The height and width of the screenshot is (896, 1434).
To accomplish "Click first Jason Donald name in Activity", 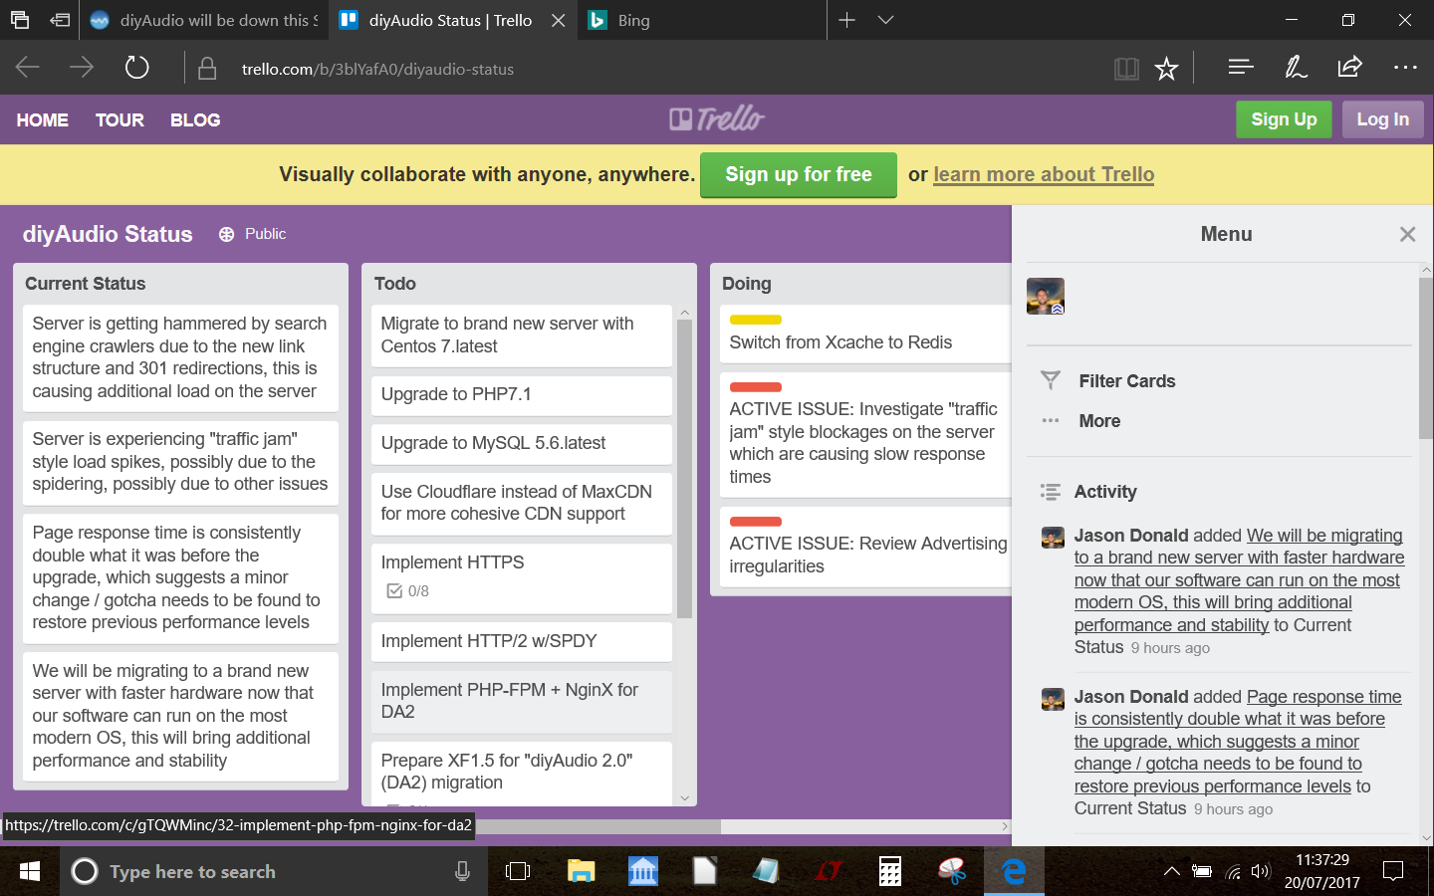I will click(1131, 536).
